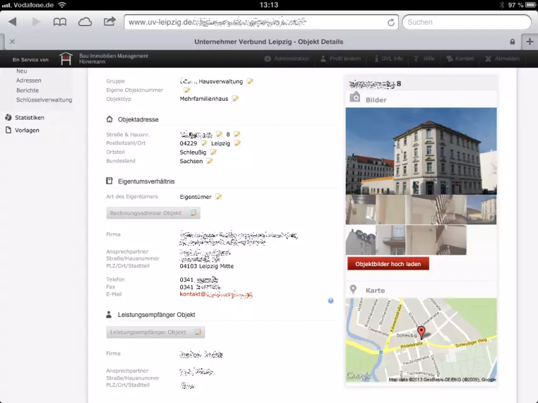Tap the share arrow icon
This screenshot has width=538, height=403.
coord(110,21)
